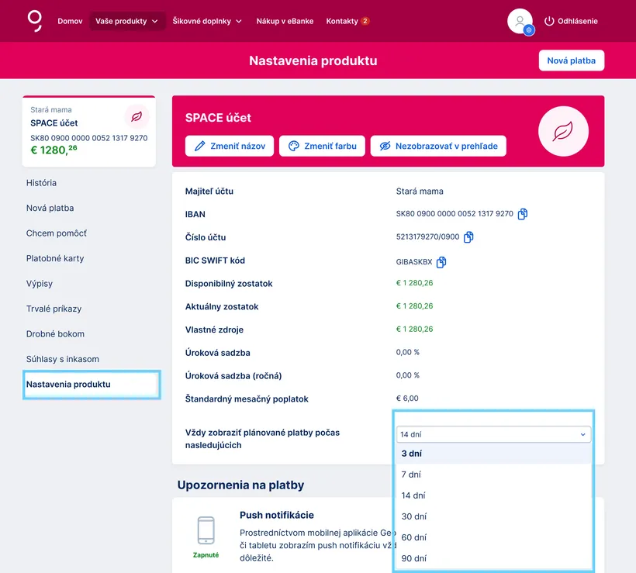The width and height of the screenshot is (636, 573).
Task: Click the large leaf icon in the SPACE účet banner
Action: pyautogui.click(x=563, y=132)
